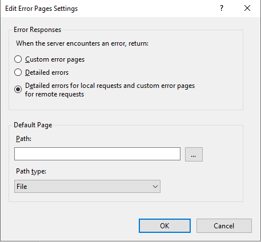
Task: Click the 'for remote requests' label line
Action: click(x=54, y=94)
